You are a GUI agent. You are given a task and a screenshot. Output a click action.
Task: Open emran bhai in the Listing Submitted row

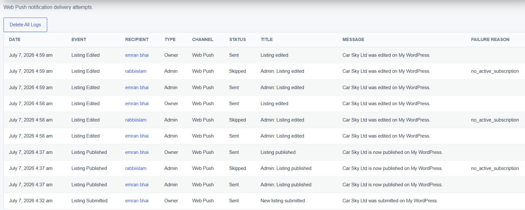coord(137,201)
